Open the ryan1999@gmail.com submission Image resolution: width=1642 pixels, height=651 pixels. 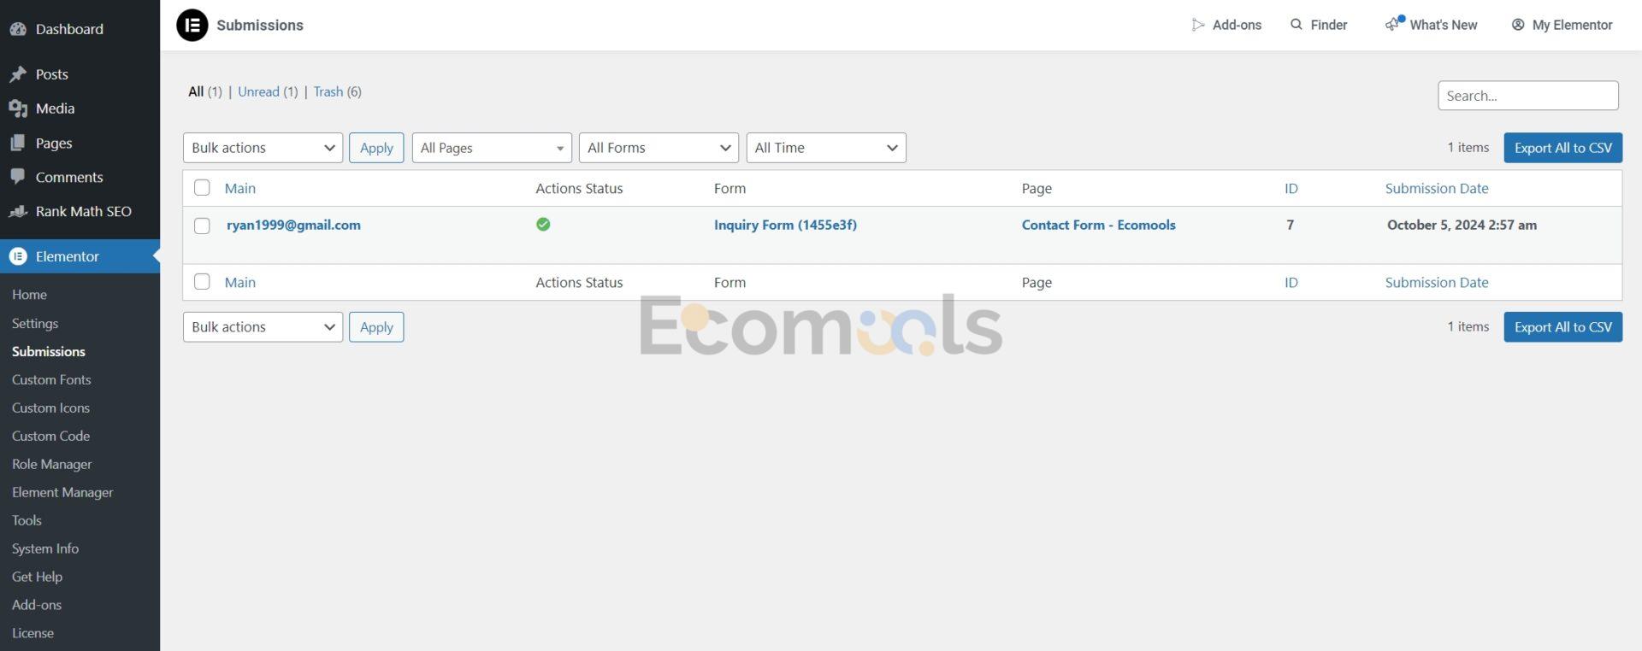[x=293, y=226]
